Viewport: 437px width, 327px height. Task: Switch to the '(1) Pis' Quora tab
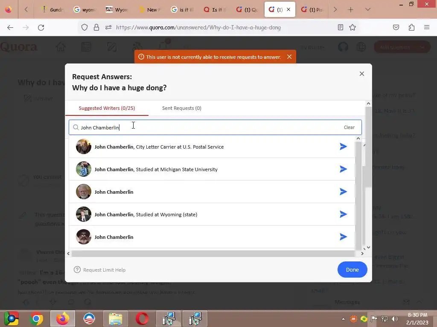[x=312, y=10]
